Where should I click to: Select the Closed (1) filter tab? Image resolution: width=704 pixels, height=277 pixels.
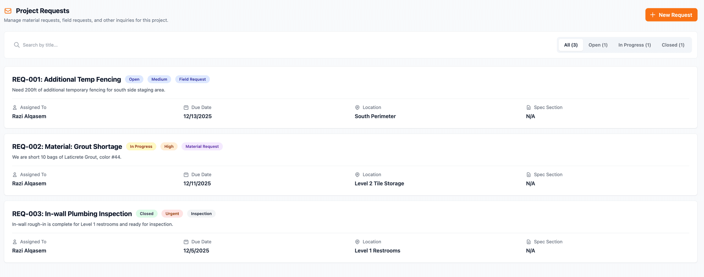(x=673, y=45)
